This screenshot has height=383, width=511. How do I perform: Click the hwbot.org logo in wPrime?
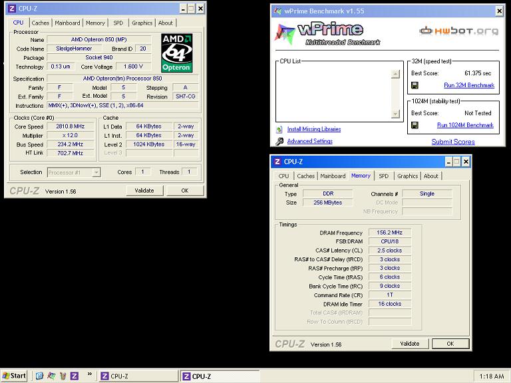[x=459, y=31]
